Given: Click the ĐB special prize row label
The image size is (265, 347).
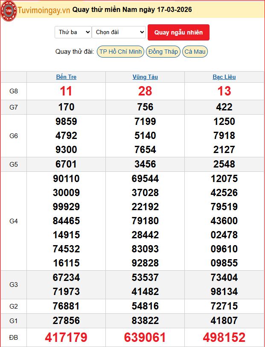Looking at the screenshot, I should click(x=14, y=338).
